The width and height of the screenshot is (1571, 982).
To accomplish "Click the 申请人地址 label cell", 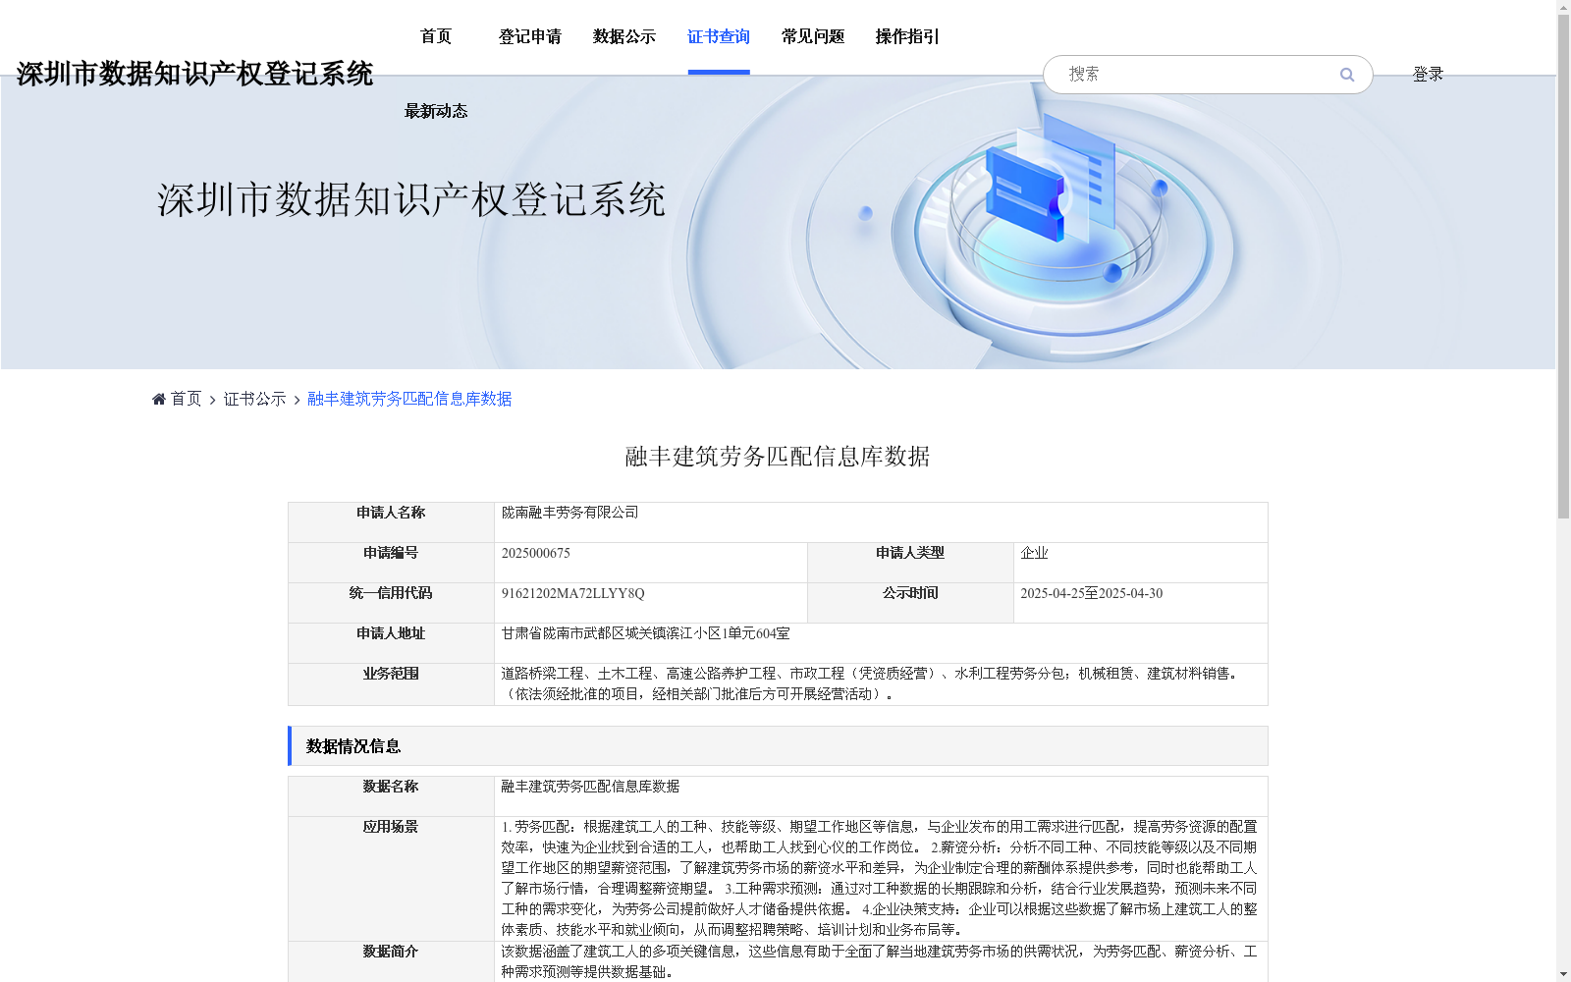I will 391,643.
